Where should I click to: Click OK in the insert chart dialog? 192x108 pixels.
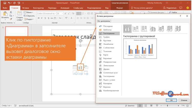172,100
